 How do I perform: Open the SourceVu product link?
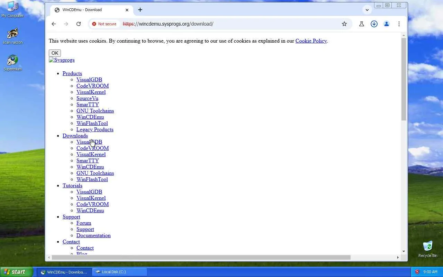(87, 98)
